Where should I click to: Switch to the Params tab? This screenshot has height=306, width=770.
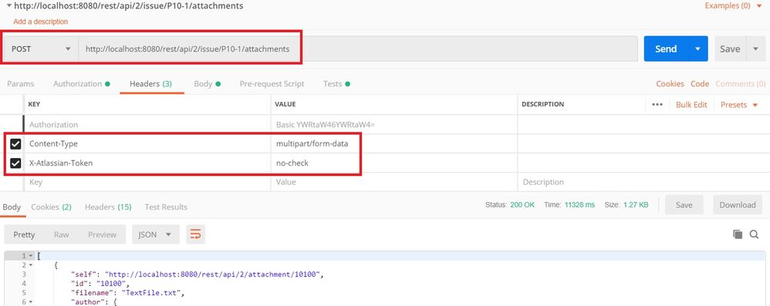tap(21, 84)
